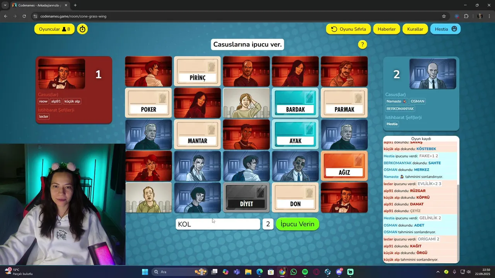Click the game log scrollbar

point(458,223)
